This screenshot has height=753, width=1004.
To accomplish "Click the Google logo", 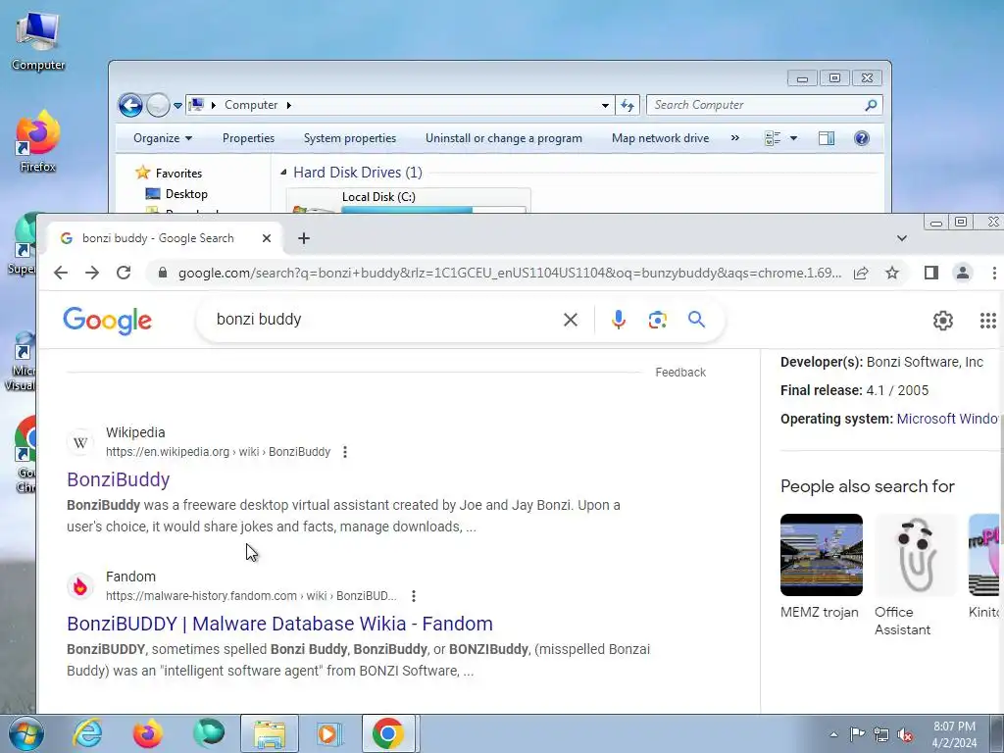I will click(x=108, y=321).
